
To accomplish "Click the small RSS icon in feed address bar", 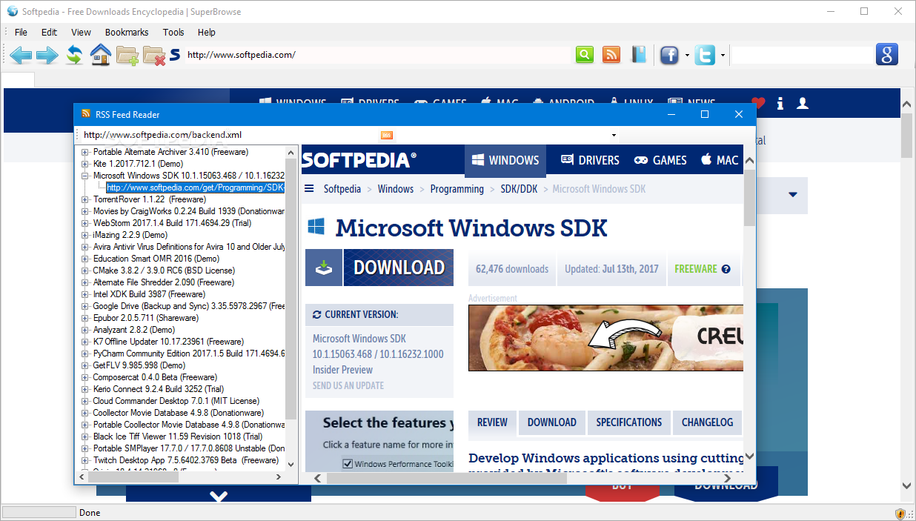I will point(386,135).
